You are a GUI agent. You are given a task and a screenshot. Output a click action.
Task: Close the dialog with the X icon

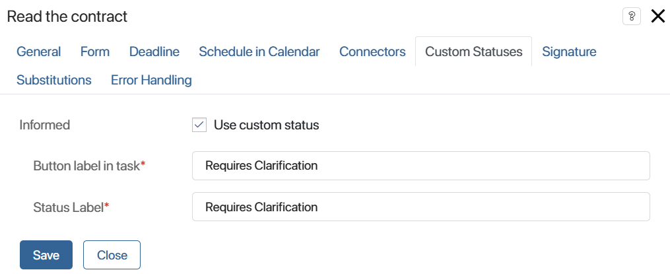click(657, 17)
